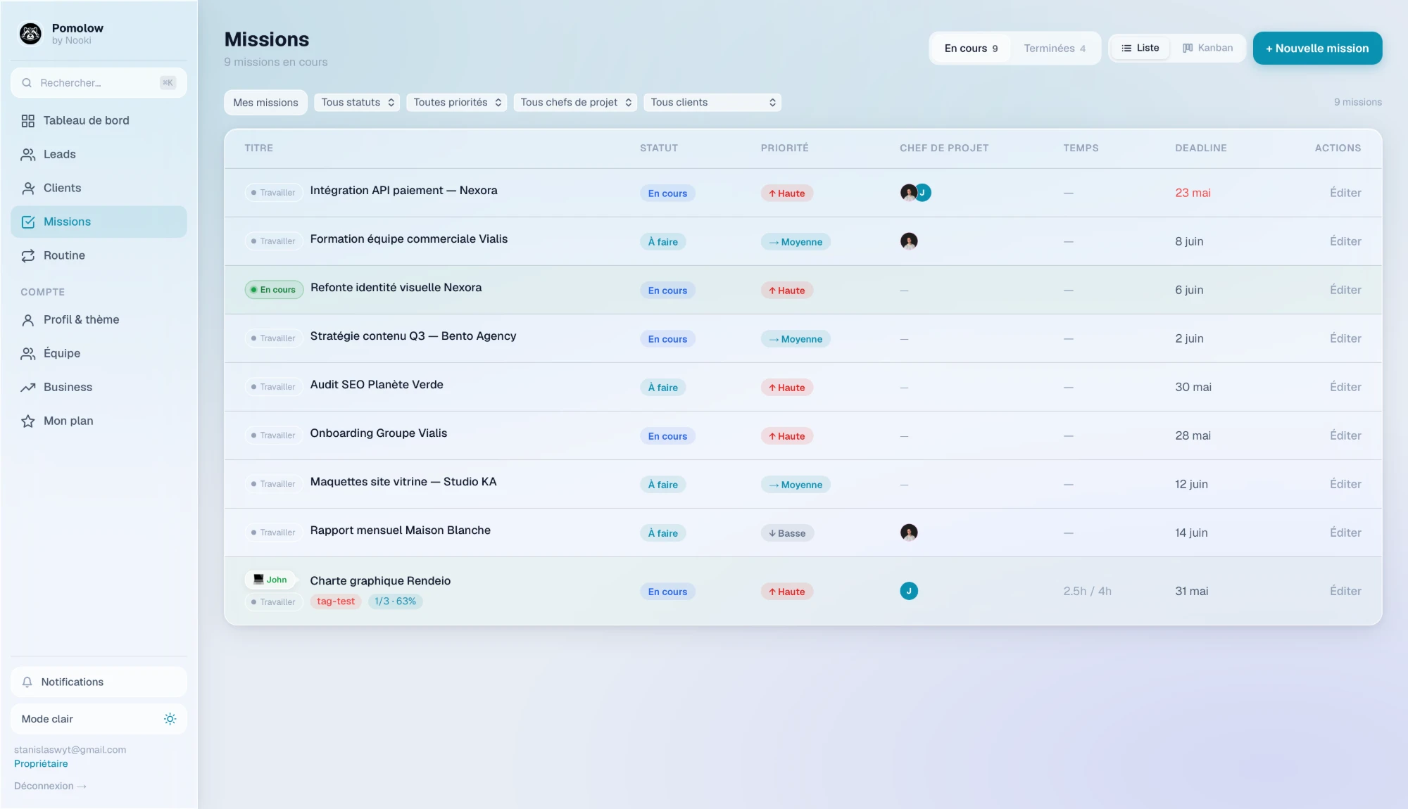
Task: Toggle Mode clair sun switch
Action: 170,719
